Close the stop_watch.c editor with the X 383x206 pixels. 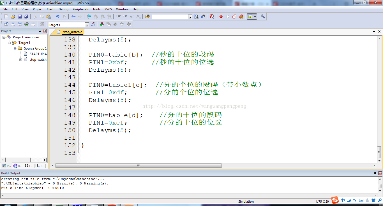tap(379, 32)
